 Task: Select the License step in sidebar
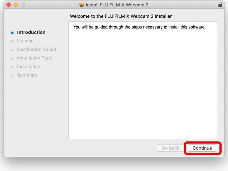click(25, 41)
